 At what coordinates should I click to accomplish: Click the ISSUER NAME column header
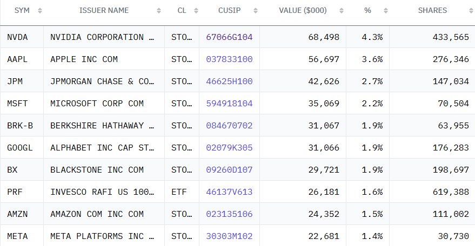coord(104,10)
